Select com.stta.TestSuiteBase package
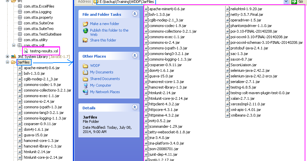The width and height of the screenshot is (307, 161). coord(43,34)
